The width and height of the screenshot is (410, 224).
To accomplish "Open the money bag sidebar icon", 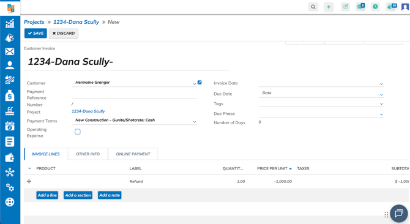I will 10,95.
